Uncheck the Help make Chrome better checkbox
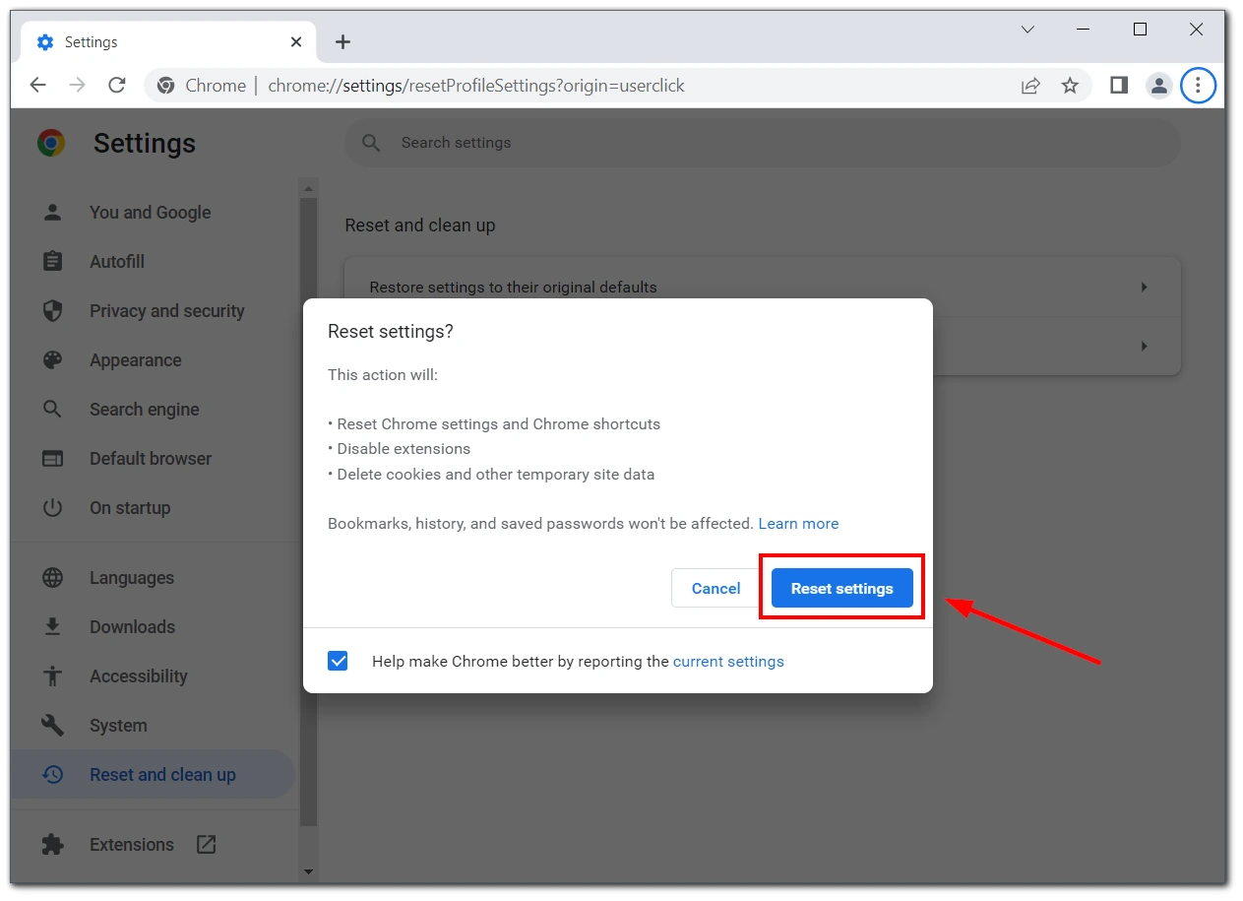 pos(338,661)
